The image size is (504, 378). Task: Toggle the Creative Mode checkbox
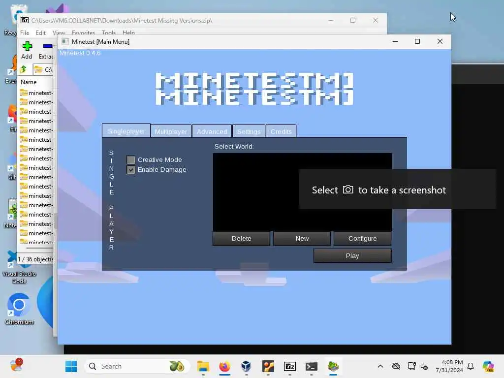[131, 160]
